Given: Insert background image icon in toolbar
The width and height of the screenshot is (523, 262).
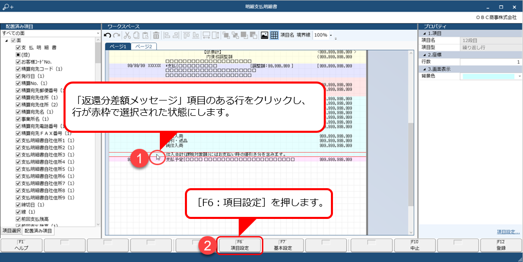Looking at the screenshot, I should point(264,35).
